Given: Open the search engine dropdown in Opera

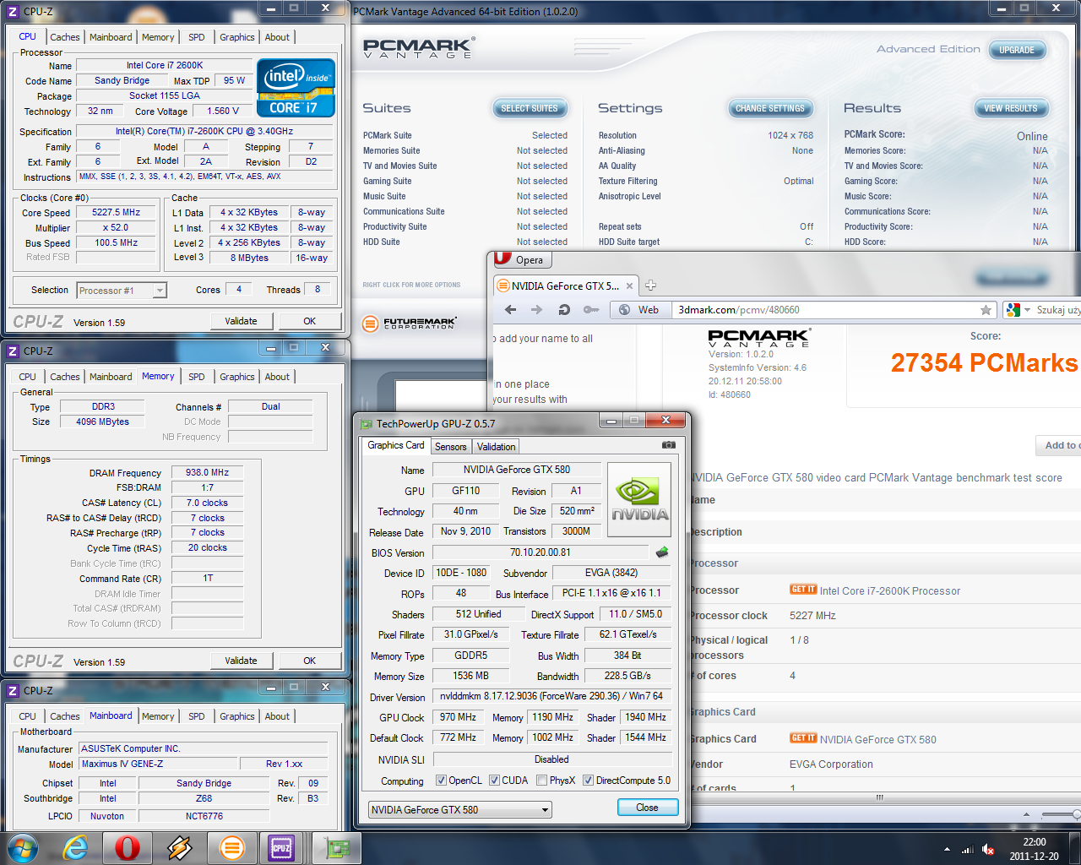Looking at the screenshot, I should [1019, 310].
